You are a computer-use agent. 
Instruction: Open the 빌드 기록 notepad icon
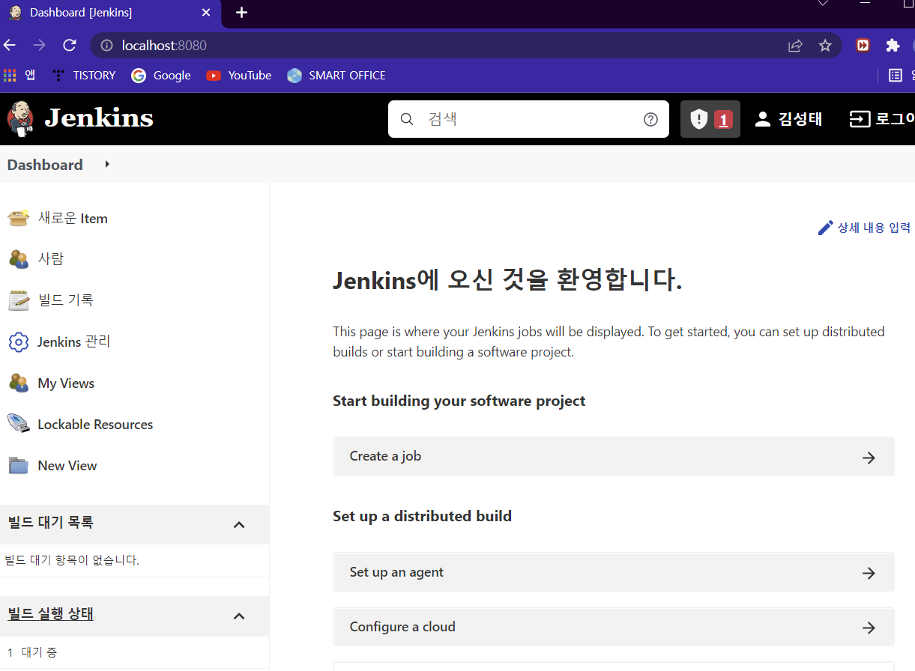coord(19,300)
